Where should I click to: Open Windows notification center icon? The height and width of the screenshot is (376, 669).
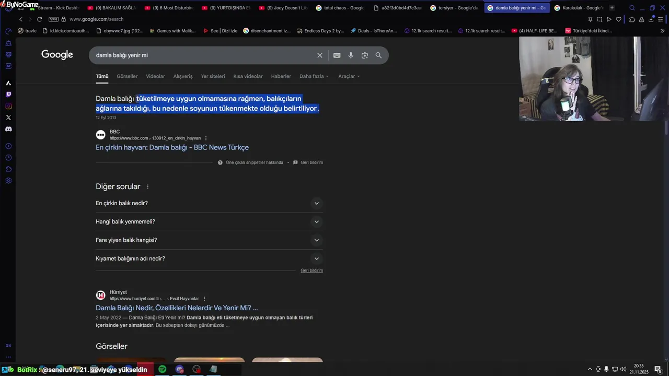[x=658, y=369]
